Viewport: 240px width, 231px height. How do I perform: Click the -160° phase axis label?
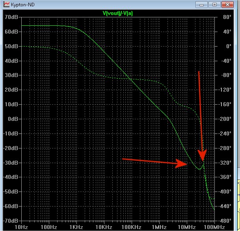tap(225, 104)
